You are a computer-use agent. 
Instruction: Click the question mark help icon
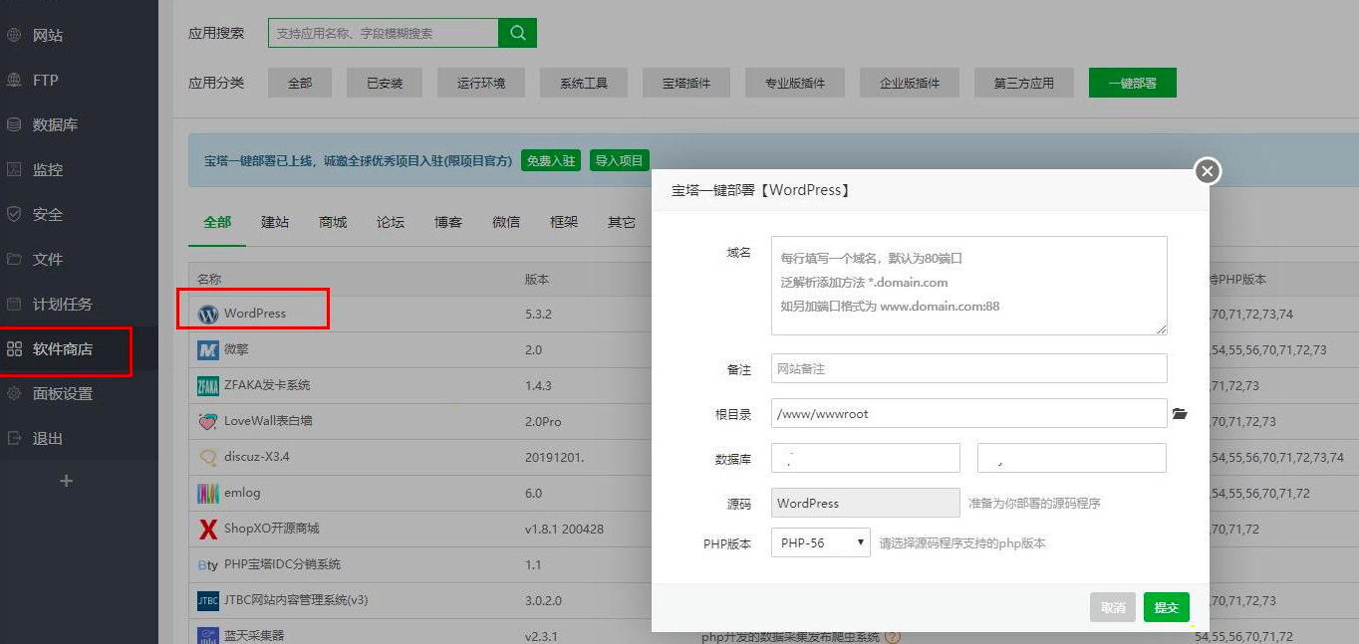click(893, 637)
